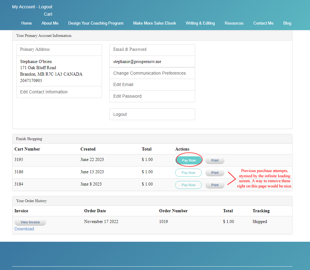View Invoice for order 1019
The width and height of the screenshot is (310, 270).
pyautogui.click(x=30, y=222)
